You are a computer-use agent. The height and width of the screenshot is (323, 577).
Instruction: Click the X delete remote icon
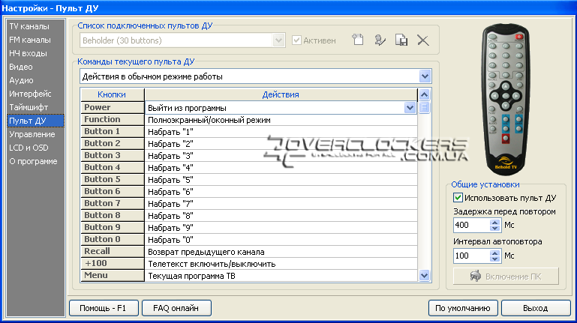[423, 40]
